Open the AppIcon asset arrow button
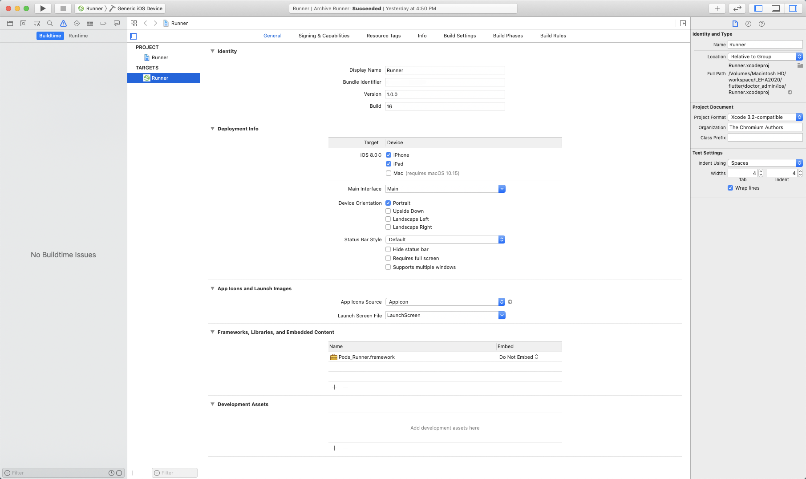This screenshot has height=479, width=806. coord(510,302)
